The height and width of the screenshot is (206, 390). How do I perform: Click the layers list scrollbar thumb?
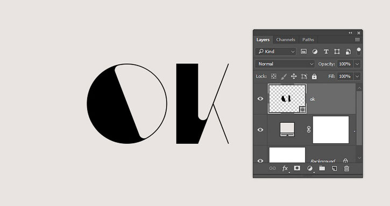coord(359,118)
